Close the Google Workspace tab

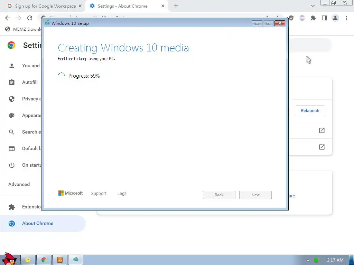pyautogui.click(x=80, y=6)
